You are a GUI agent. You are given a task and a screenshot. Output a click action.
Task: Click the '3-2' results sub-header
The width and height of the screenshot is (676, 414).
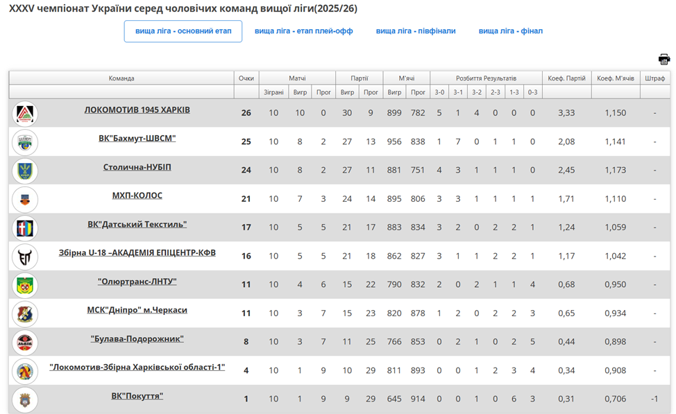476,92
